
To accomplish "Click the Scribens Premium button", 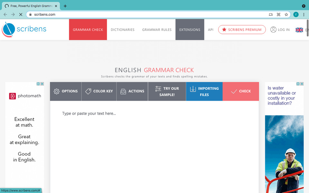I will click(242, 29).
